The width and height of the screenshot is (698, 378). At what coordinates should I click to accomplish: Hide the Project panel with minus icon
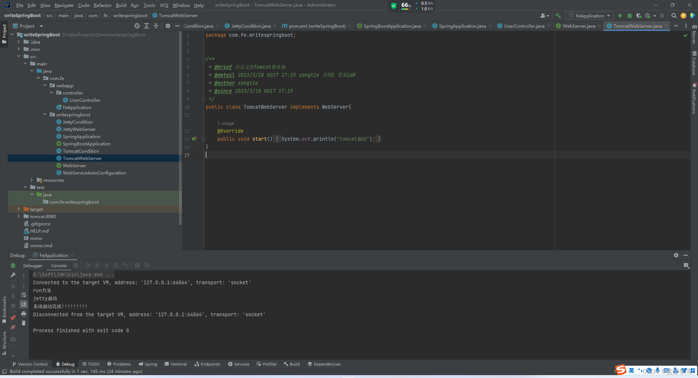pyautogui.click(x=177, y=26)
